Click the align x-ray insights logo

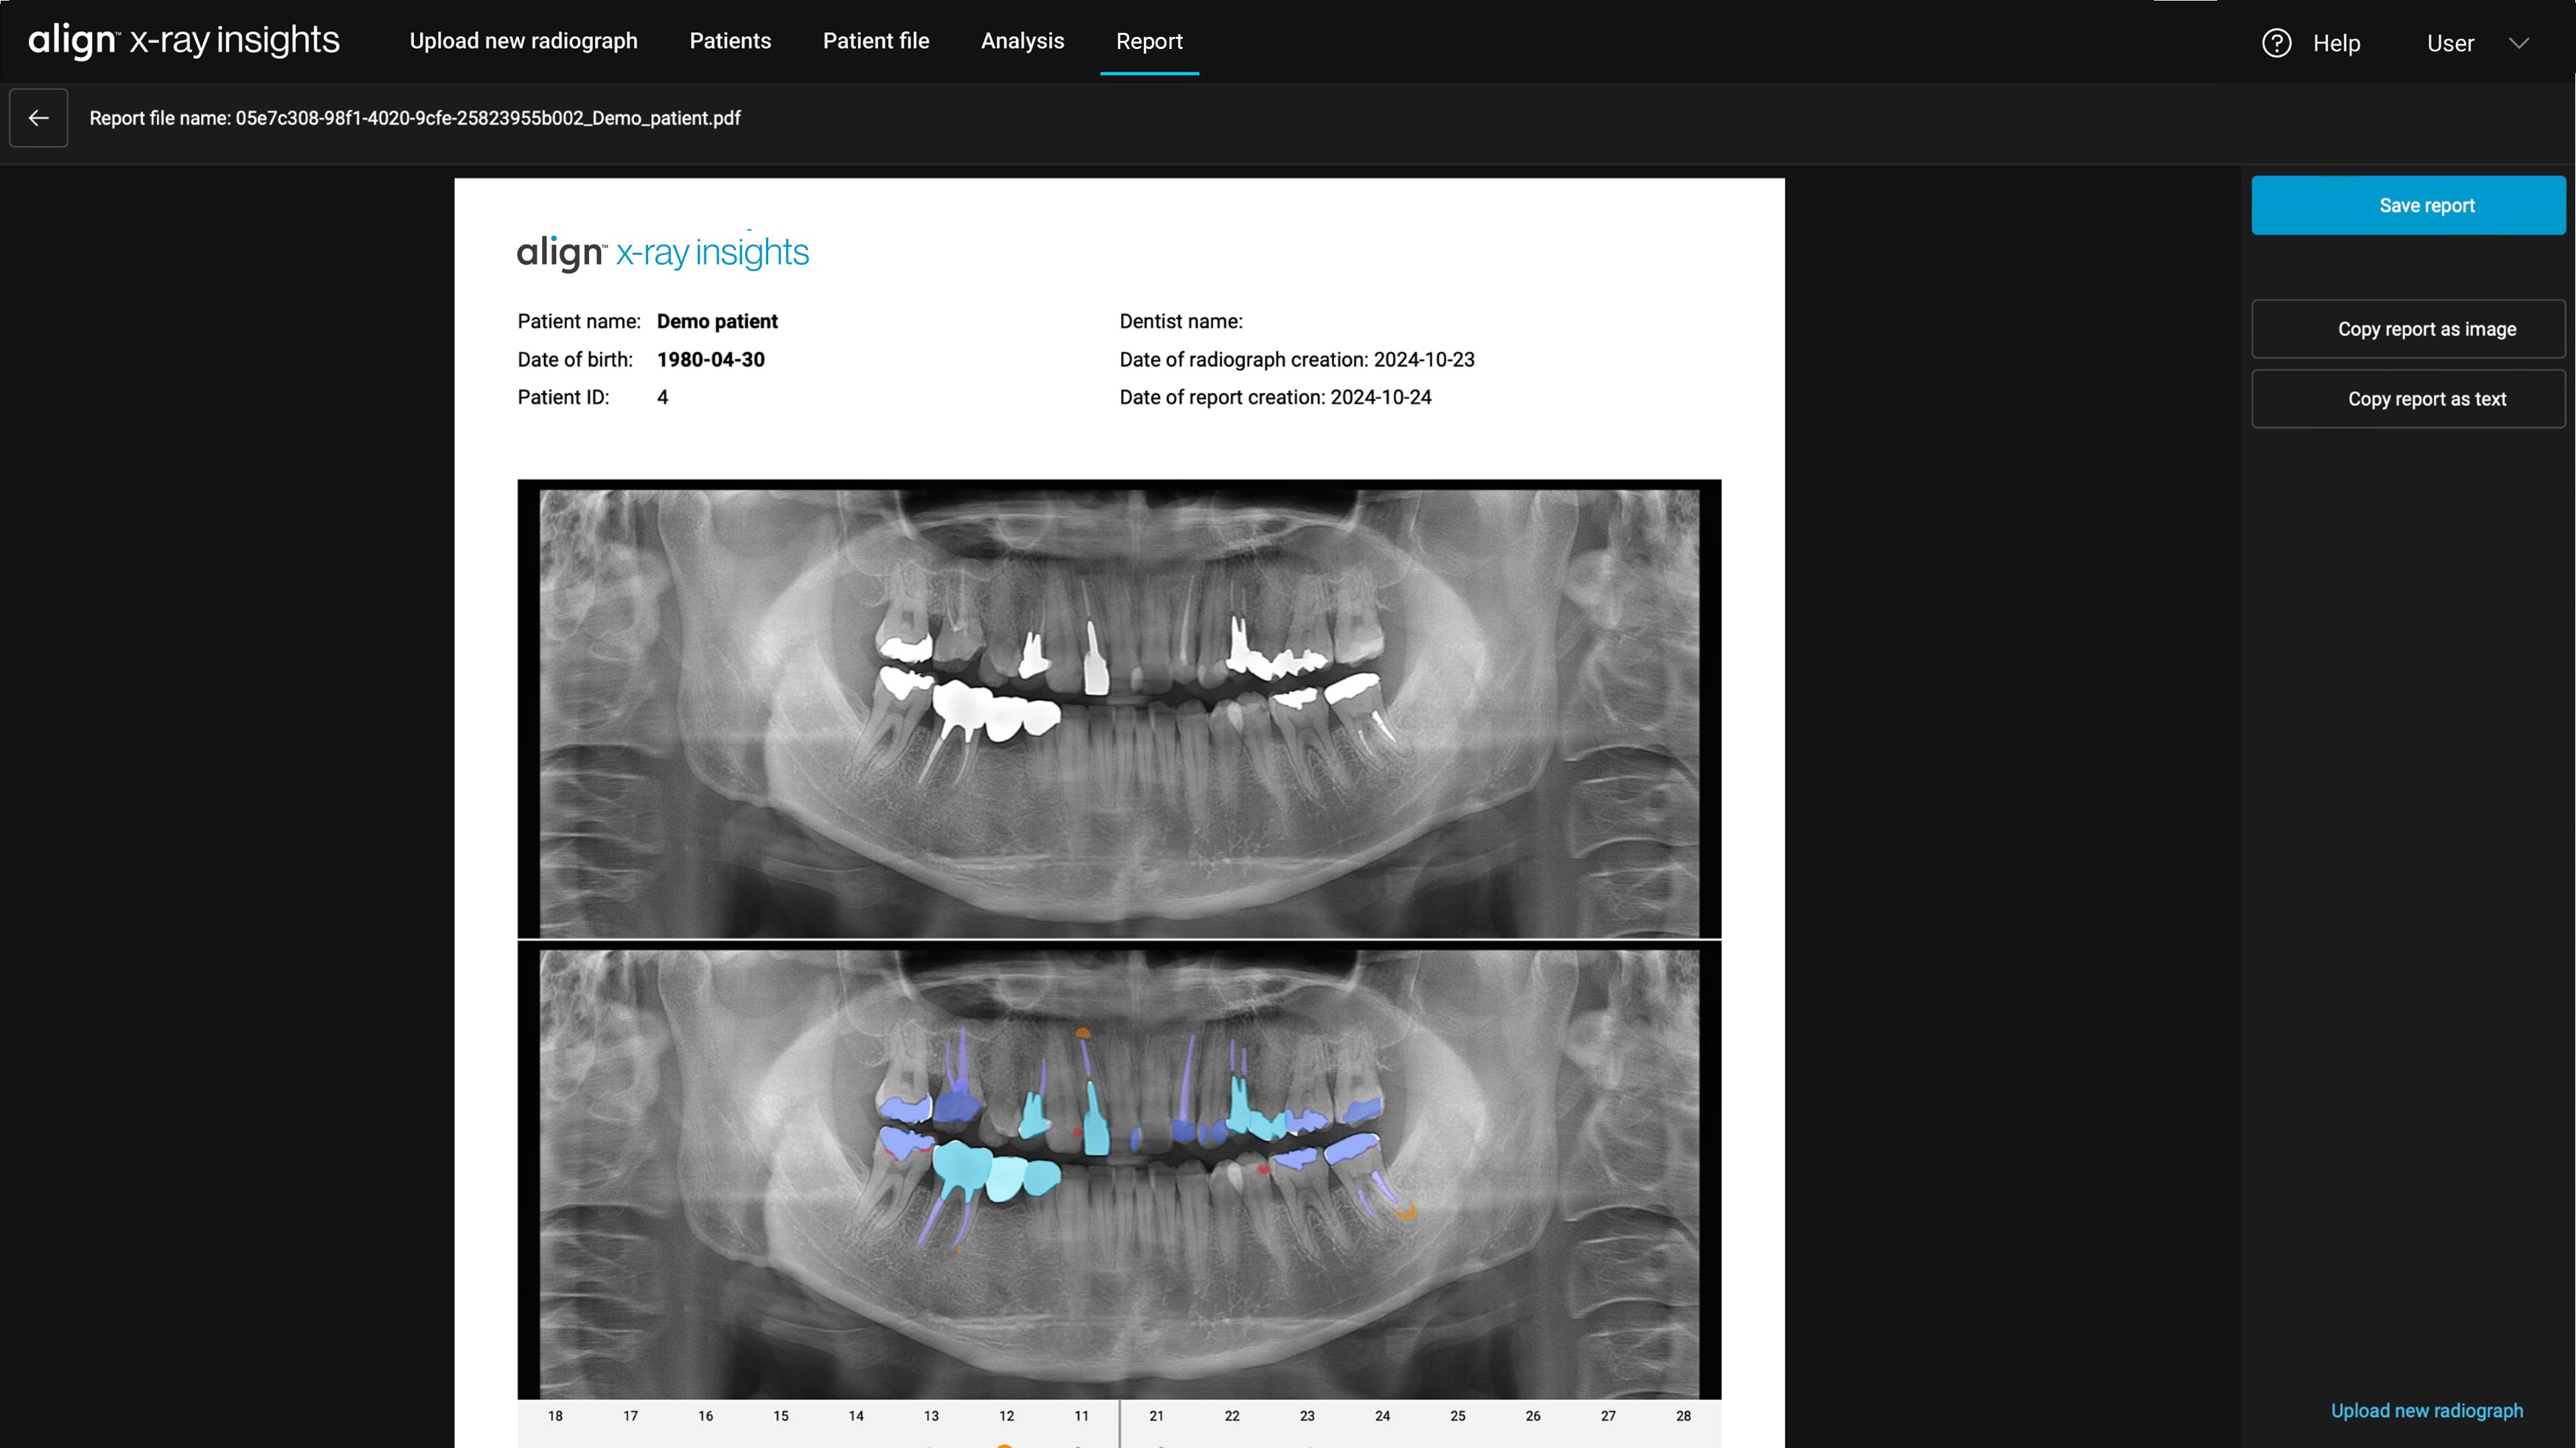tap(183, 41)
